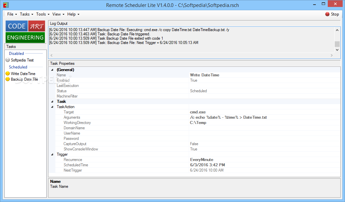The width and height of the screenshot is (345, 202).
Task: Click the Task Properties panel header
Action: (194, 63)
